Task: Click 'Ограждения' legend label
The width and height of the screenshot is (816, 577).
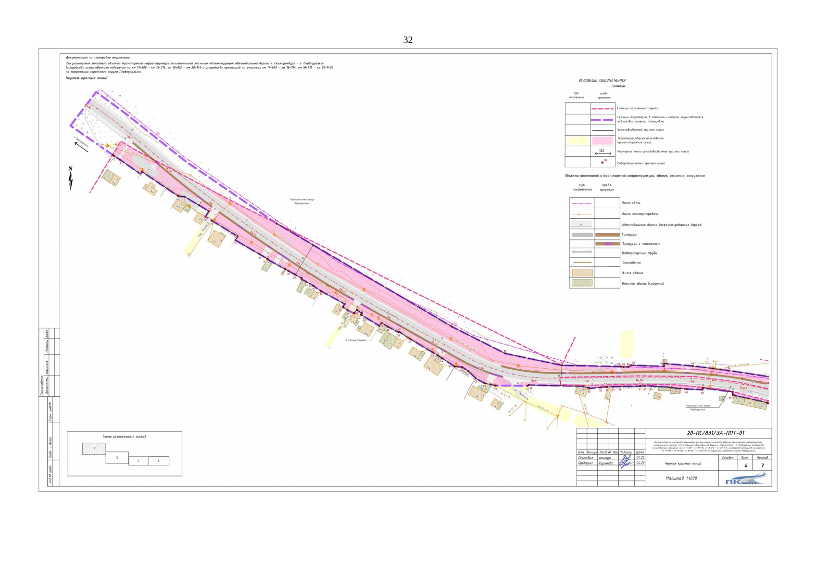Action: pos(631,263)
